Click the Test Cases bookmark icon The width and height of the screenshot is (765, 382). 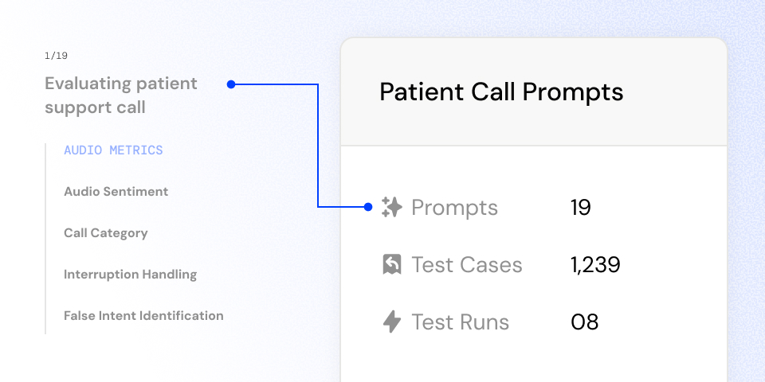[x=391, y=265]
